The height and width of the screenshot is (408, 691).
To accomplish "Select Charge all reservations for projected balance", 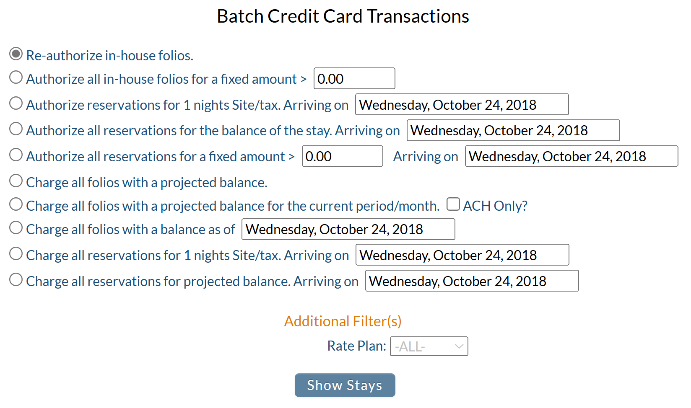I will coord(16,279).
